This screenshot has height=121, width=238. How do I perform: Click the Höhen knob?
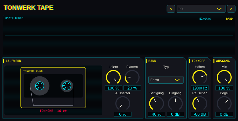point(200,77)
